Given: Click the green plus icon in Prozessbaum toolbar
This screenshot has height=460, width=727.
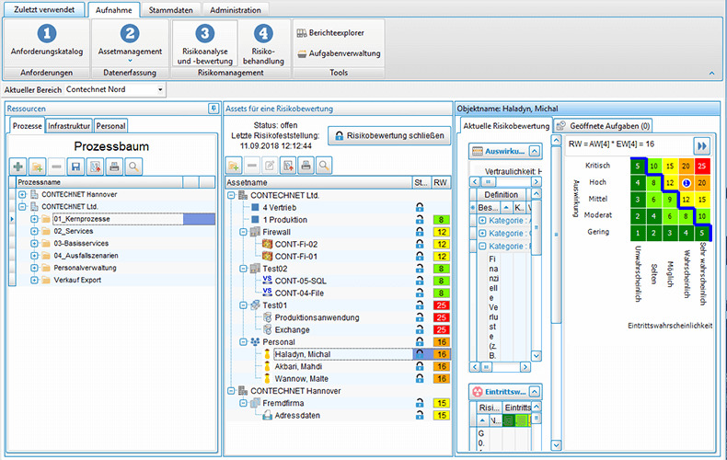Looking at the screenshot, I should pyautogui.click(x=17, y=167).
